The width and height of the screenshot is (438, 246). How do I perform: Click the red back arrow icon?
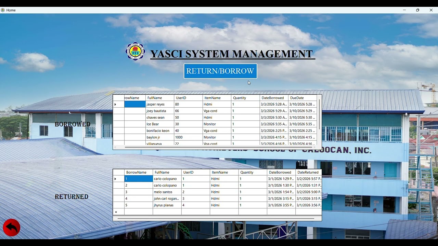12,228
